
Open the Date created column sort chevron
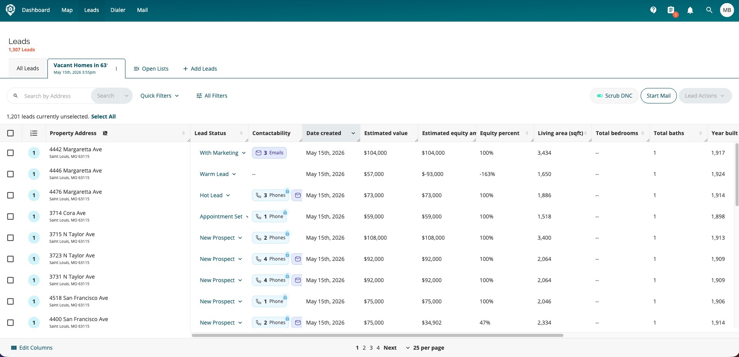tap(353, 133)
